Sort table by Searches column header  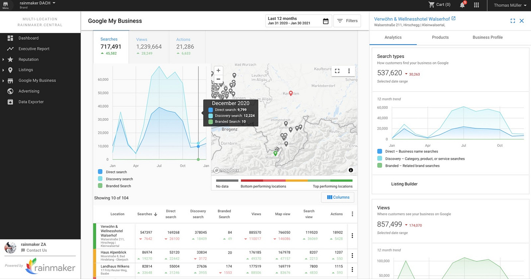point(147,214)
